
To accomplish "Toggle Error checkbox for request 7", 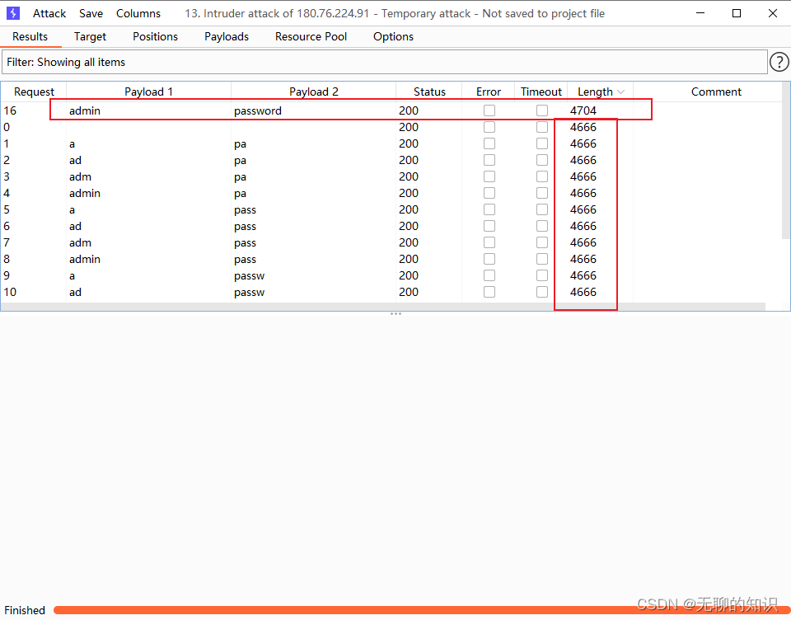I will (489, 242).
